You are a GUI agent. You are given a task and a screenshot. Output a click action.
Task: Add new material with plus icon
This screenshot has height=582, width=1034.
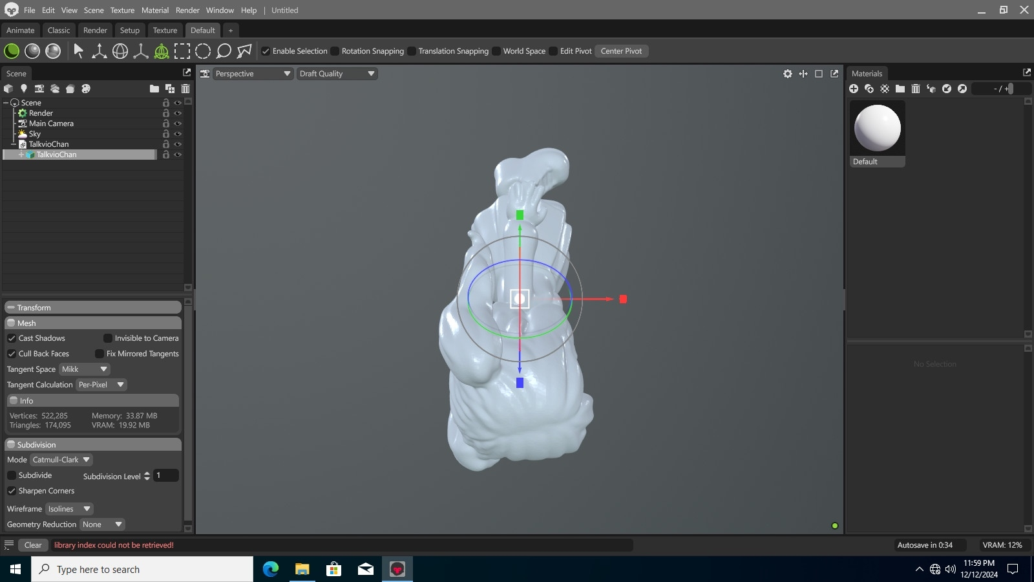point(854,89)
